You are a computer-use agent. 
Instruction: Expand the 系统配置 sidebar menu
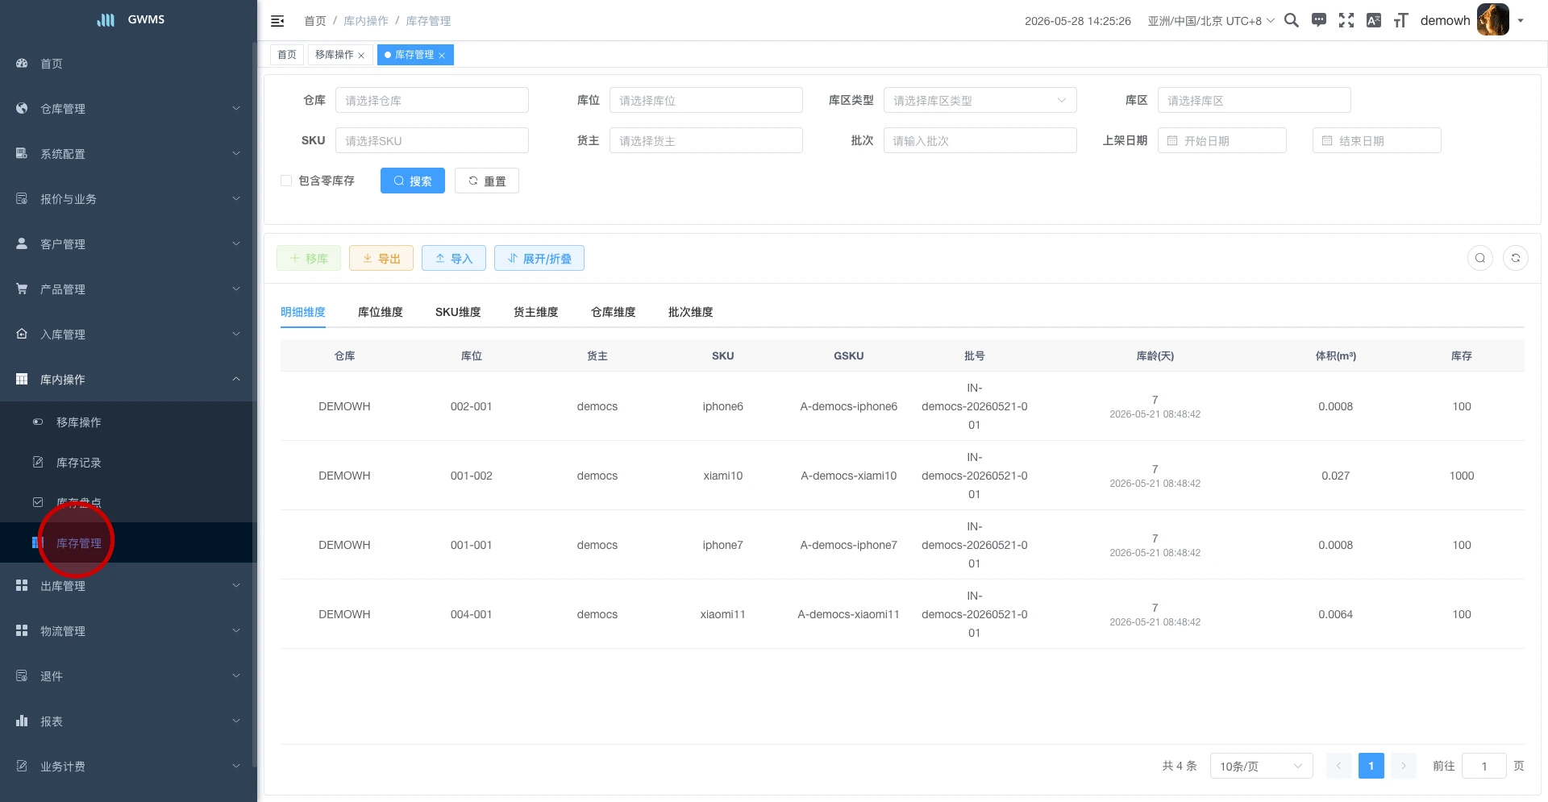[129, 154]
